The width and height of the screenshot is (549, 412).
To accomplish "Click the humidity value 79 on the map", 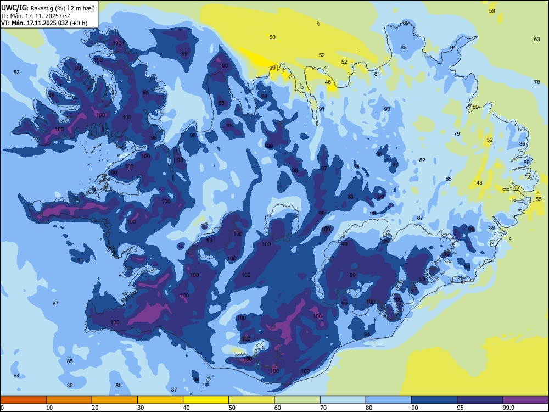I will [x=457, y=133].
